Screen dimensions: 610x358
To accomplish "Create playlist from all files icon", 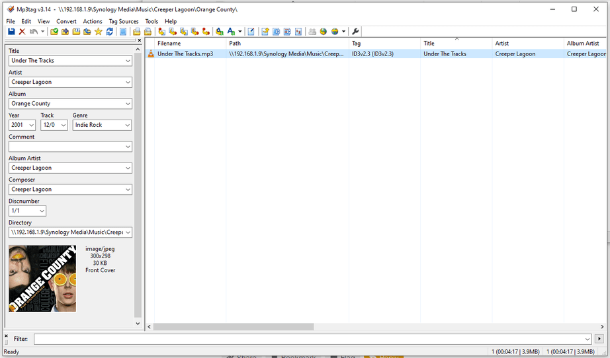I will click(136, 32).
